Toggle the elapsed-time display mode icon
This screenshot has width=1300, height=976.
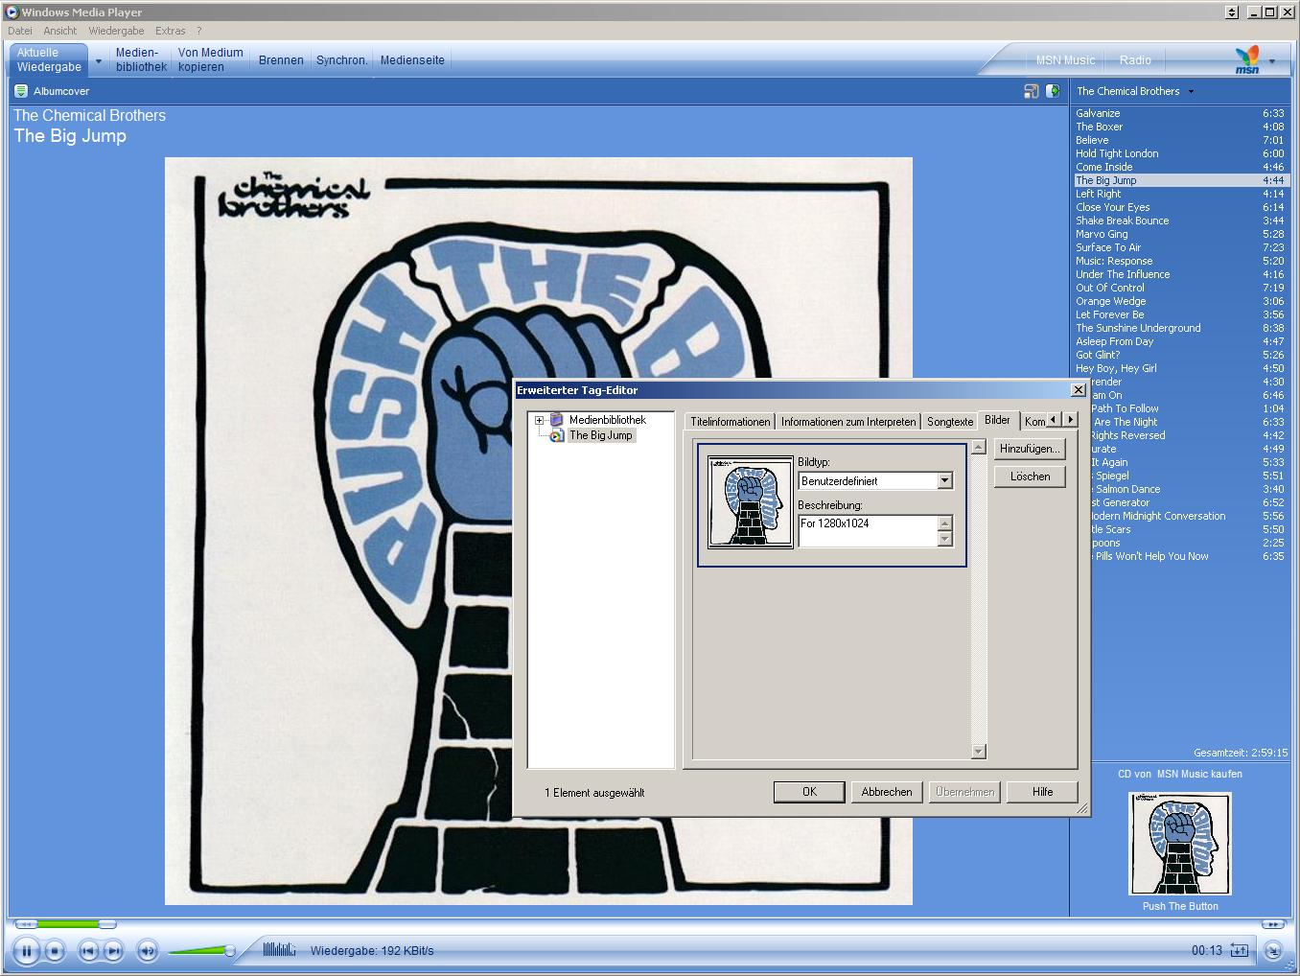pos(1240,951)
